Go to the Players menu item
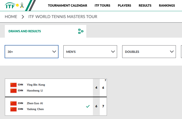Screen dimensions: 182x119 point(124,6)
